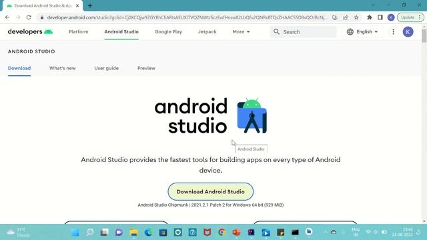Image resolution: width=427 pixels, height=240 pixels.
Task: Click the ANDROID STUDIO section heading
Action: click(31, 51)
